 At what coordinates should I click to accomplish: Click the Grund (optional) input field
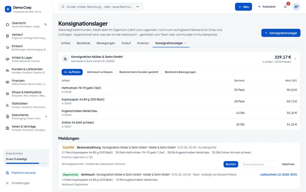click(x=259, y=164)
